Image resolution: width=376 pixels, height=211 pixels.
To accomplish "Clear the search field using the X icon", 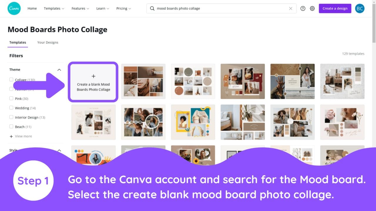I will pyautogui.click(x=290, y=8).
